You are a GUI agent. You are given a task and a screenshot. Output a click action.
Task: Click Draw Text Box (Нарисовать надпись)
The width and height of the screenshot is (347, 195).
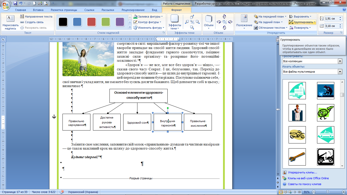pyautogui.click(x=10, y=22)
